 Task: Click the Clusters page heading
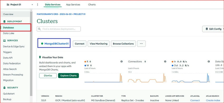(x=47, y=21)
